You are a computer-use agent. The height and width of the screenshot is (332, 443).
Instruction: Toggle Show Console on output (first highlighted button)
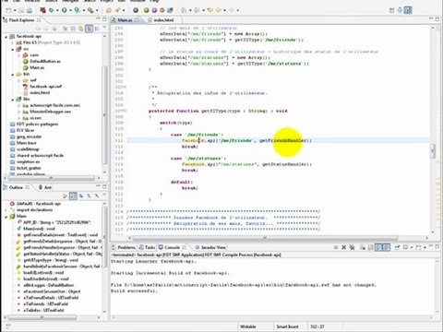[x=378, y=247]
